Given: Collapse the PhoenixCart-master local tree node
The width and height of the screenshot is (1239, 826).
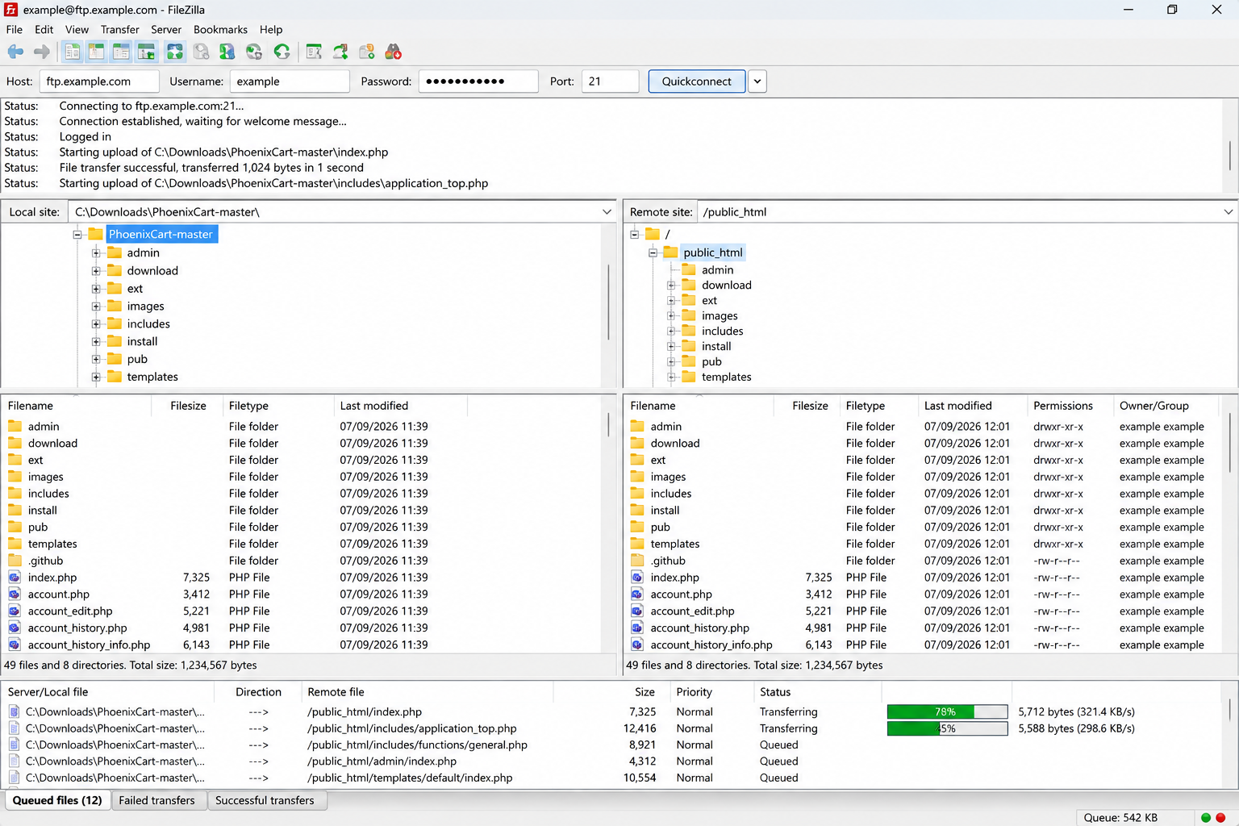Looking at the screenshot, I should tap(77, 235).
